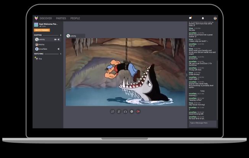Image resolution: width=249 pixels, height=158 pixels.
Task: Click the 'Type a Message Here' field
Action: 202,124
